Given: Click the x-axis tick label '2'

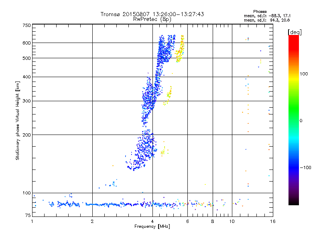Looking at the screenshot, I should tap(92, 221).
